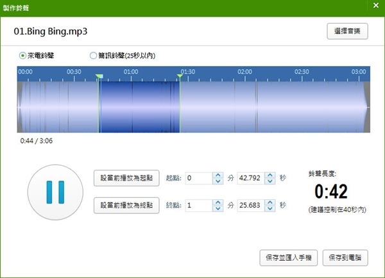
Task: Click the waveform at the 02:00 mark
Action: [244, 102]
